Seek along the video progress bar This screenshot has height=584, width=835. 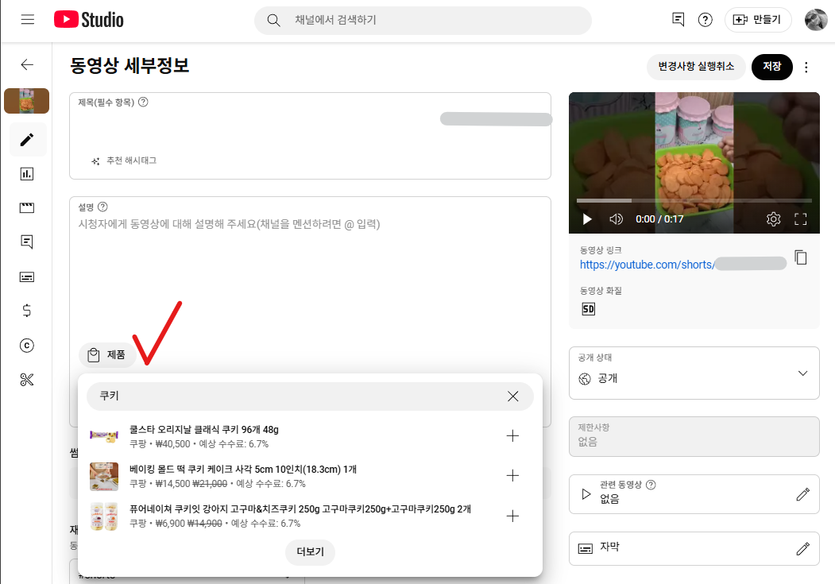(694, 201)
